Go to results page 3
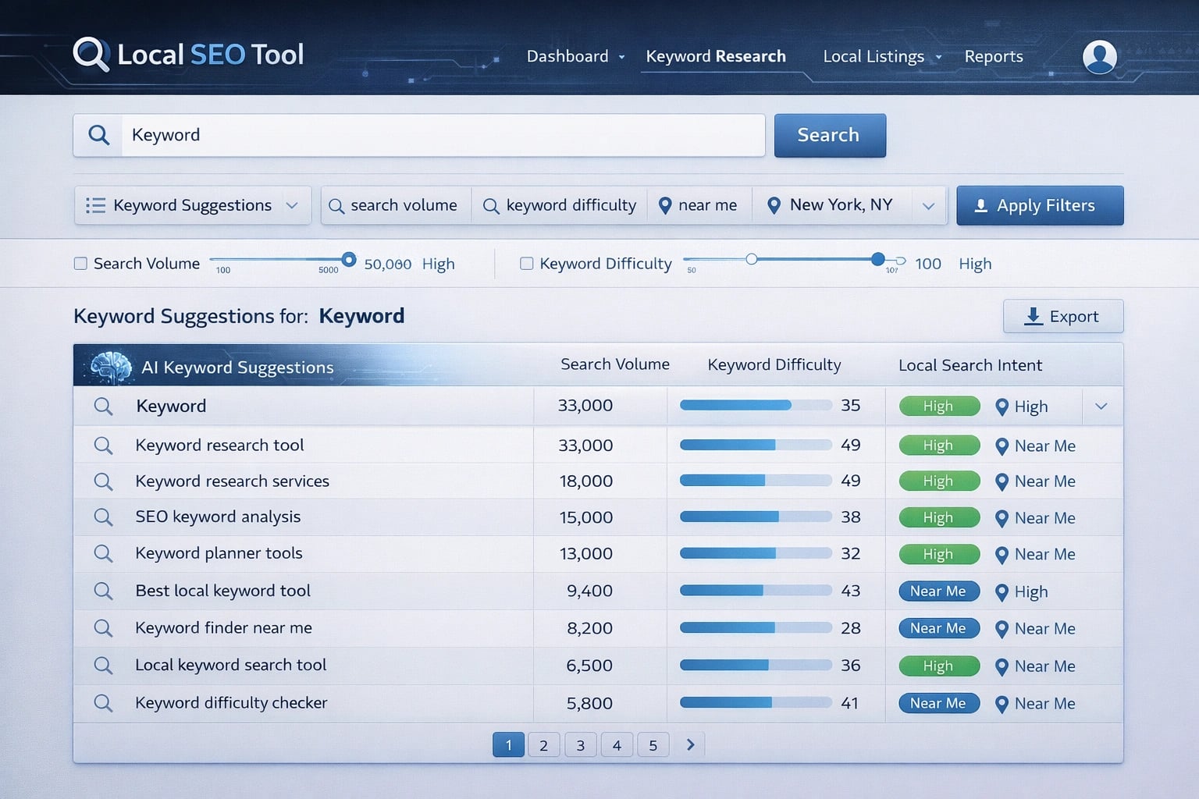The image size is (1199, 799). point(580,744)
